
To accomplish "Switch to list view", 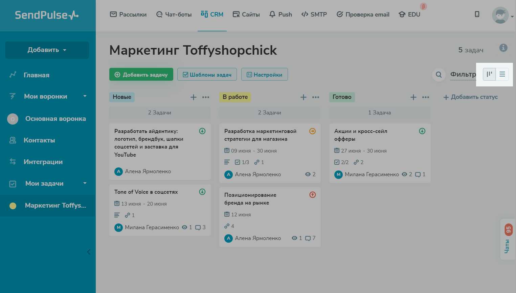I will pos(502,74).
